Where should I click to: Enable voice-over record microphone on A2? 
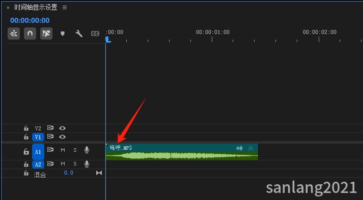[87, 164]
